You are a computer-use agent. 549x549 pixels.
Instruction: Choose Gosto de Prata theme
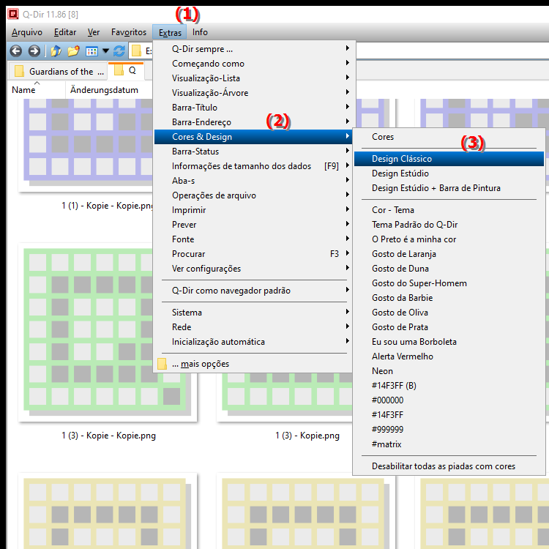449,327
